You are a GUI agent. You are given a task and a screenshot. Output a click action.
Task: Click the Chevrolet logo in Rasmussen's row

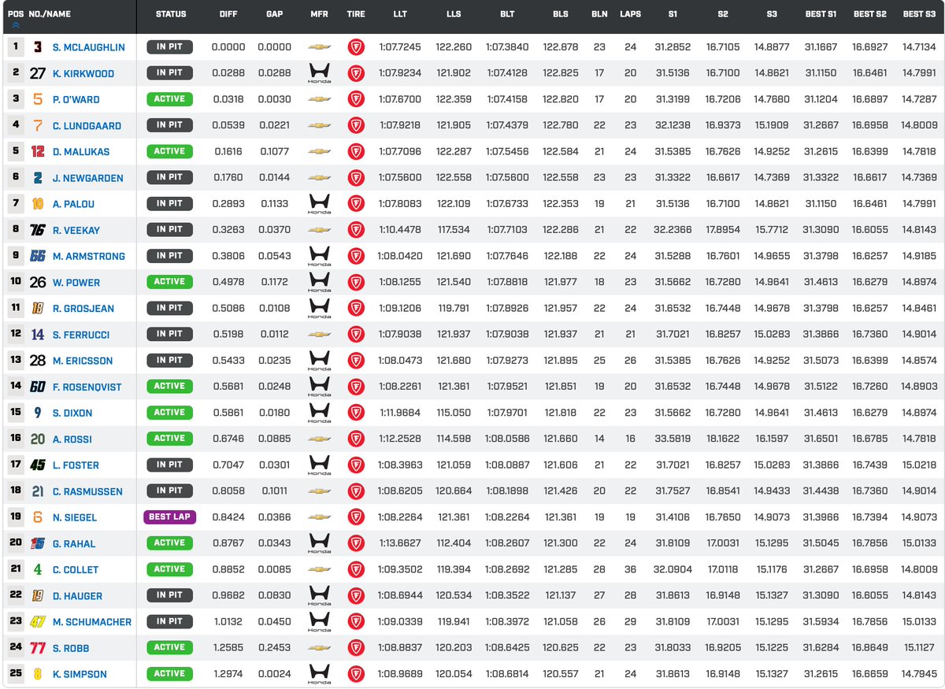tap(319, 491)
